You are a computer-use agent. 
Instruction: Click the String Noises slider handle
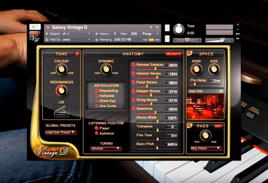coord(152,104)
